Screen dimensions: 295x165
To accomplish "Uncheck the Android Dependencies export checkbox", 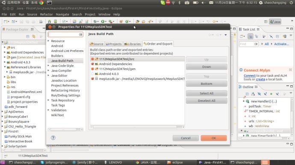I will 92,64.
